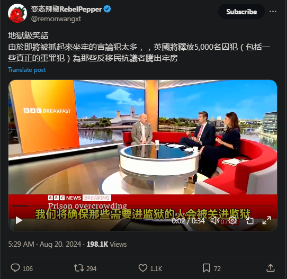View the 198.1K Views count details

[x=106, y=244]
